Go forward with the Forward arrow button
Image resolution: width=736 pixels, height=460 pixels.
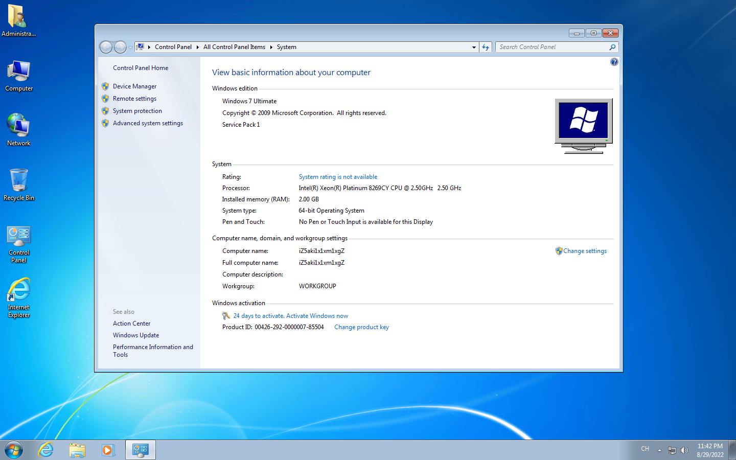[120, 47]
